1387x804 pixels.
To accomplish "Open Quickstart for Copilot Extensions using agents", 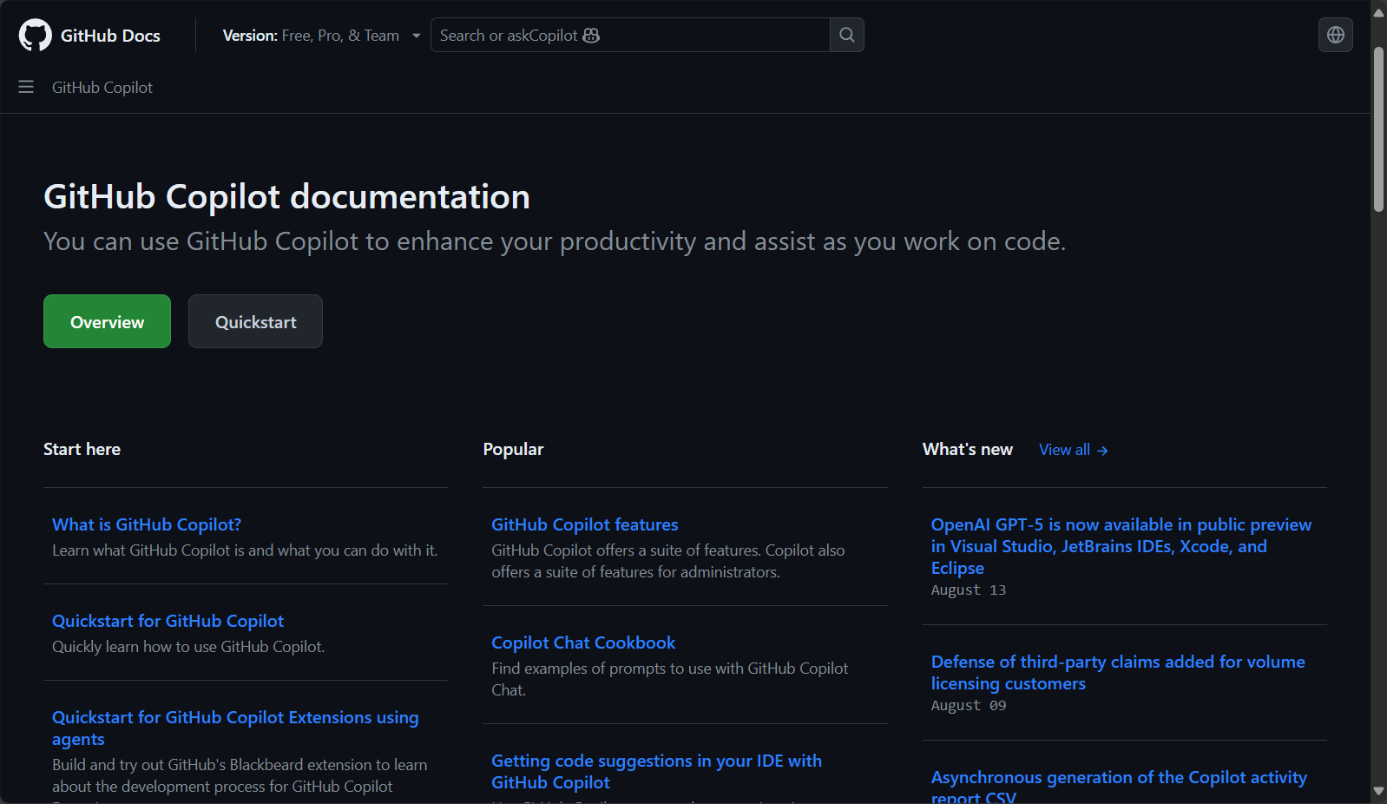I will (235, 728).
